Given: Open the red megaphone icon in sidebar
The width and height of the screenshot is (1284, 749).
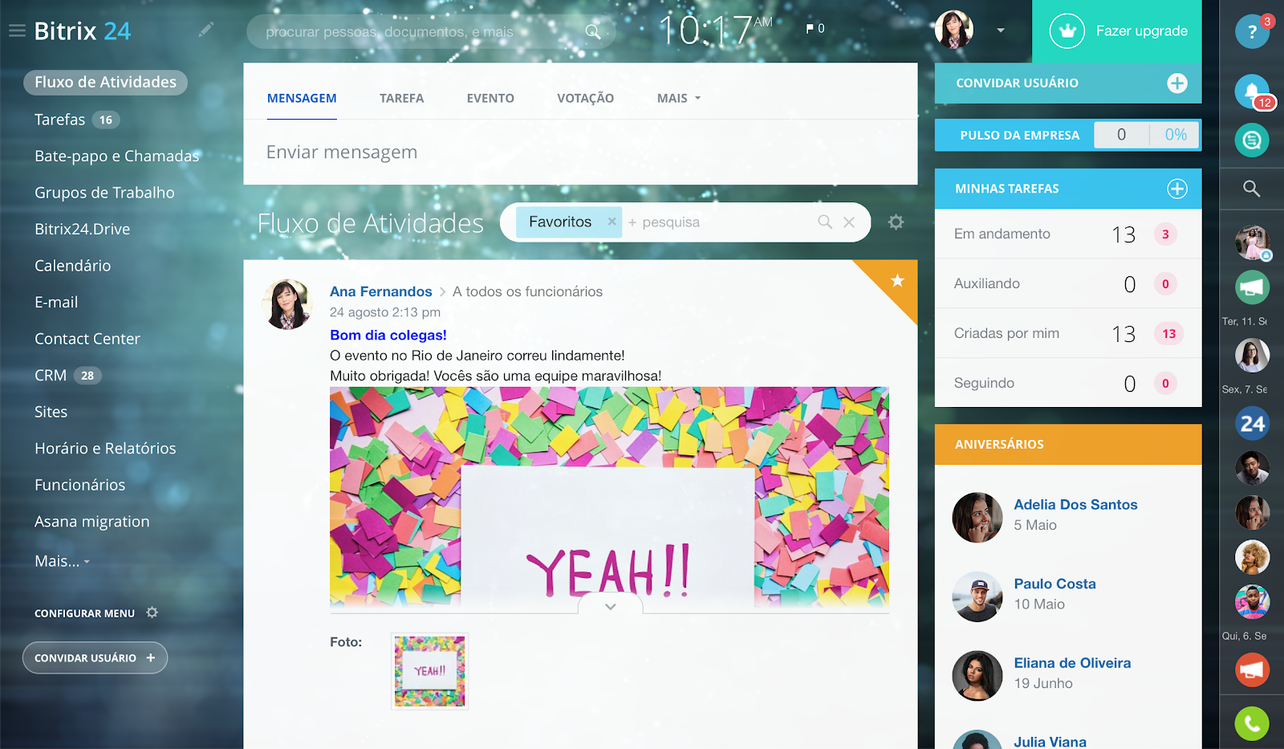Looking at the screenshot, I should point(1252,670).
